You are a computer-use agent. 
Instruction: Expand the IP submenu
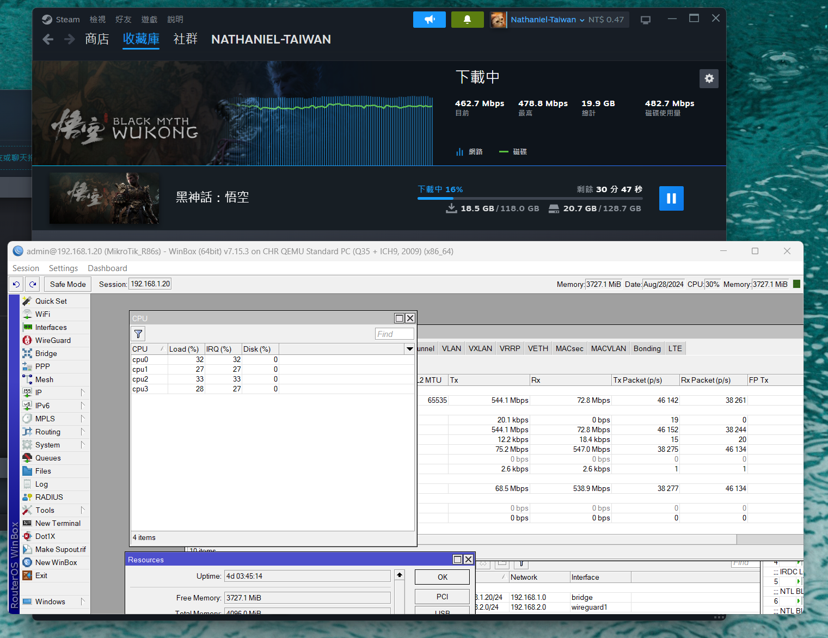83,392
